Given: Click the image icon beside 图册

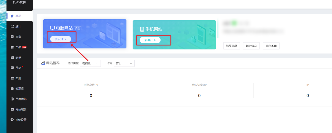Looking at the screenshot, I should point(12,78).
